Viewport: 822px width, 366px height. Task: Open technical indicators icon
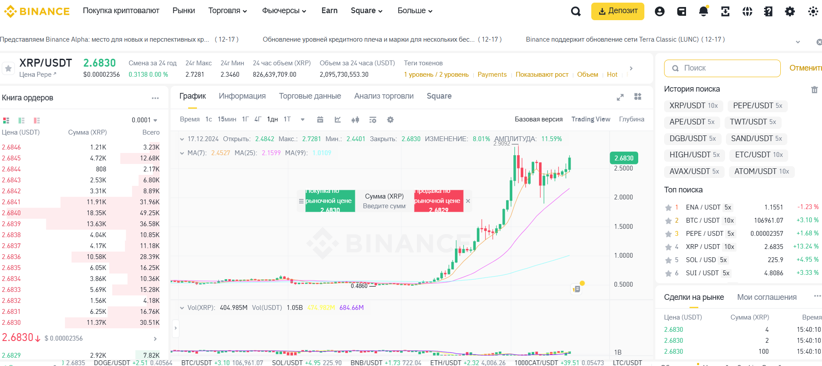point(338,120)
